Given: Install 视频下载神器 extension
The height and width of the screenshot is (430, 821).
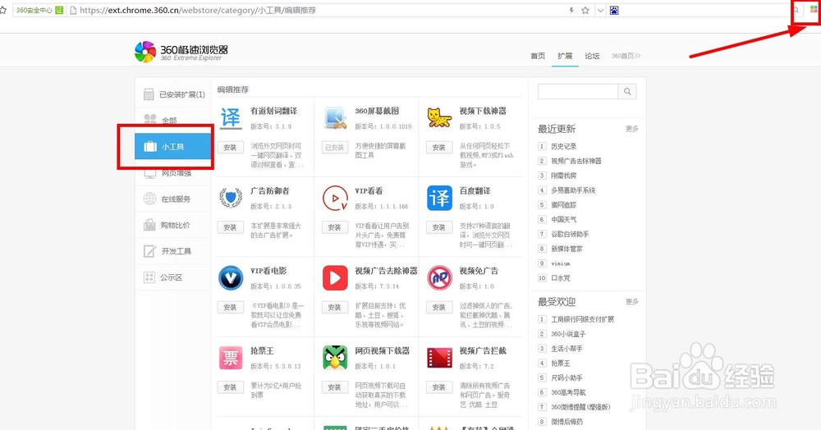Looking at the screenshot, I should (439, 148).
